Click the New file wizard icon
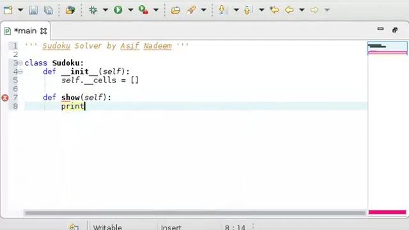The height and width of the screenshot is (230, 409). click(8, 10)
